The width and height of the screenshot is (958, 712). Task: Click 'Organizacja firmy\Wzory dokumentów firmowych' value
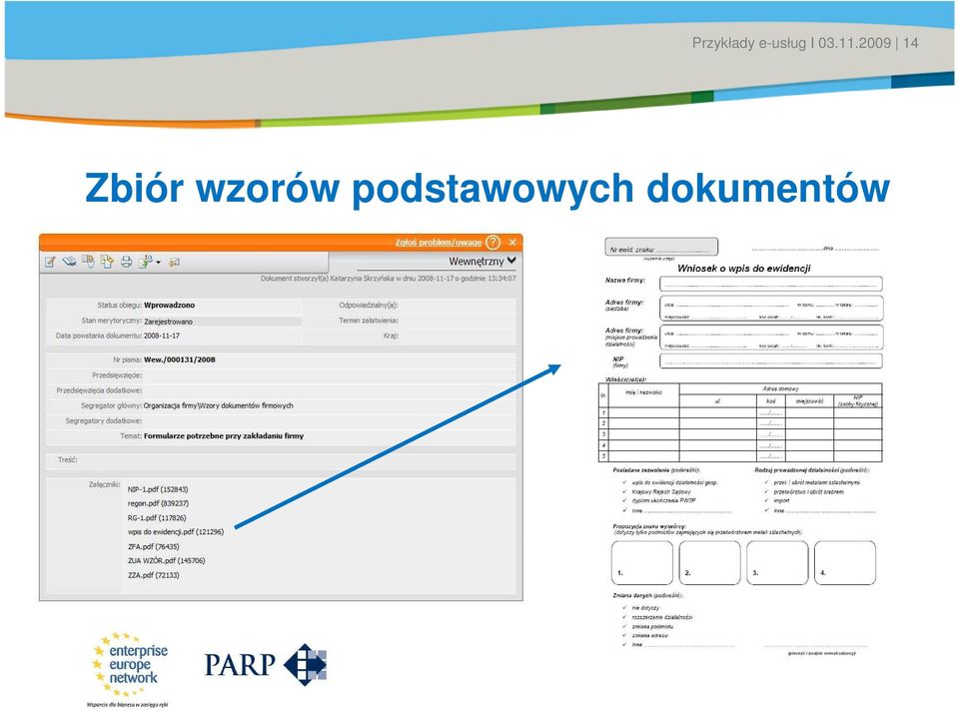coord(218,405)
